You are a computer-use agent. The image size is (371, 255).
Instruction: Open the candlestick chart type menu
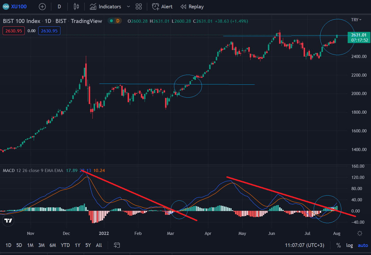tap(76, 7)
